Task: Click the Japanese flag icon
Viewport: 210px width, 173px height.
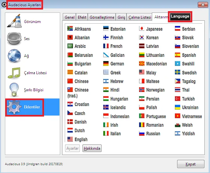Action: click(x=142, y=28)
